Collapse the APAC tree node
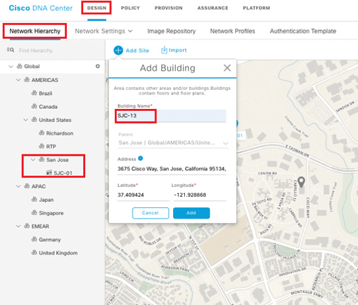 18,186
